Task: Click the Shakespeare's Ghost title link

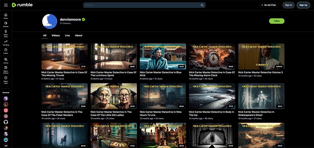Action: pyautogui.click(x=256, y=114)
